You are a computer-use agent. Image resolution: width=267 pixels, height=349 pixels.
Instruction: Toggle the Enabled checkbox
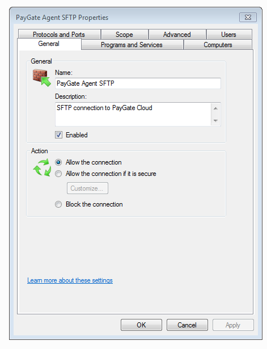(x=59, y=135)
